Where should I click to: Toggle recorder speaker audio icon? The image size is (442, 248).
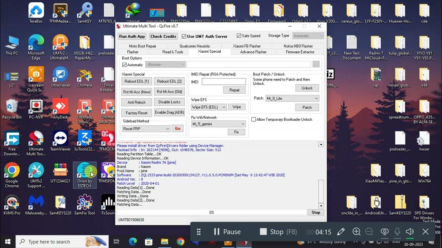click(410, 232)
